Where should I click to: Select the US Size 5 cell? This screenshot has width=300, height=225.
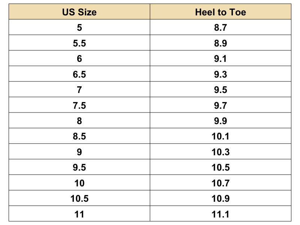pos(79,27)
